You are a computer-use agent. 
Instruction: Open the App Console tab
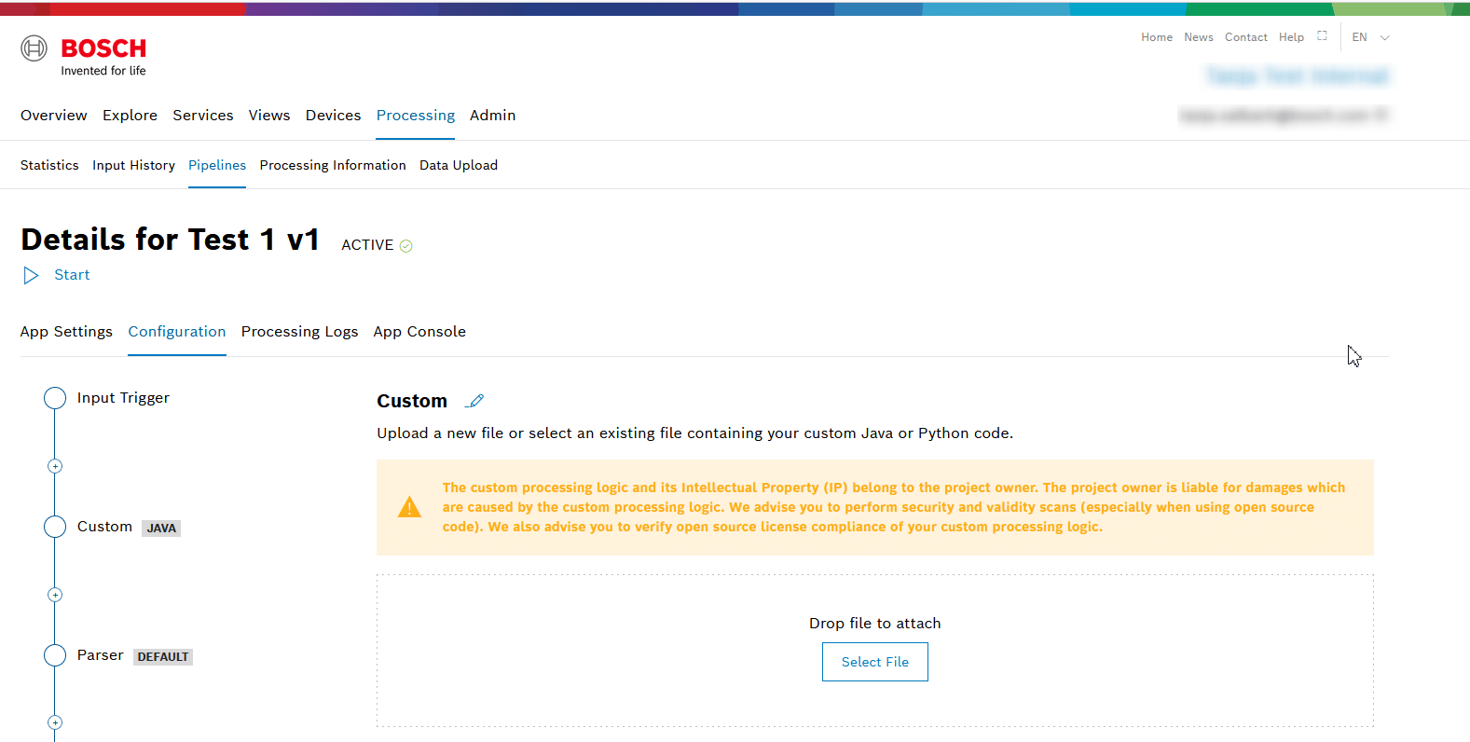click(x=419, y=332)
